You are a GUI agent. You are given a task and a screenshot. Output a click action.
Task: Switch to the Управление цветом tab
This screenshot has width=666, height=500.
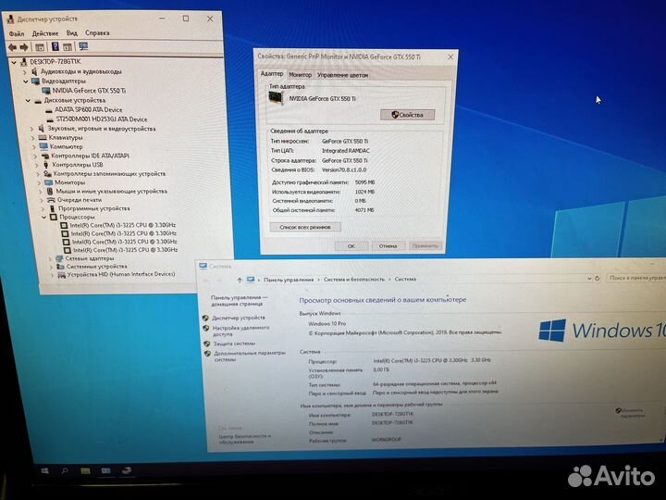[x=343, y=75]
